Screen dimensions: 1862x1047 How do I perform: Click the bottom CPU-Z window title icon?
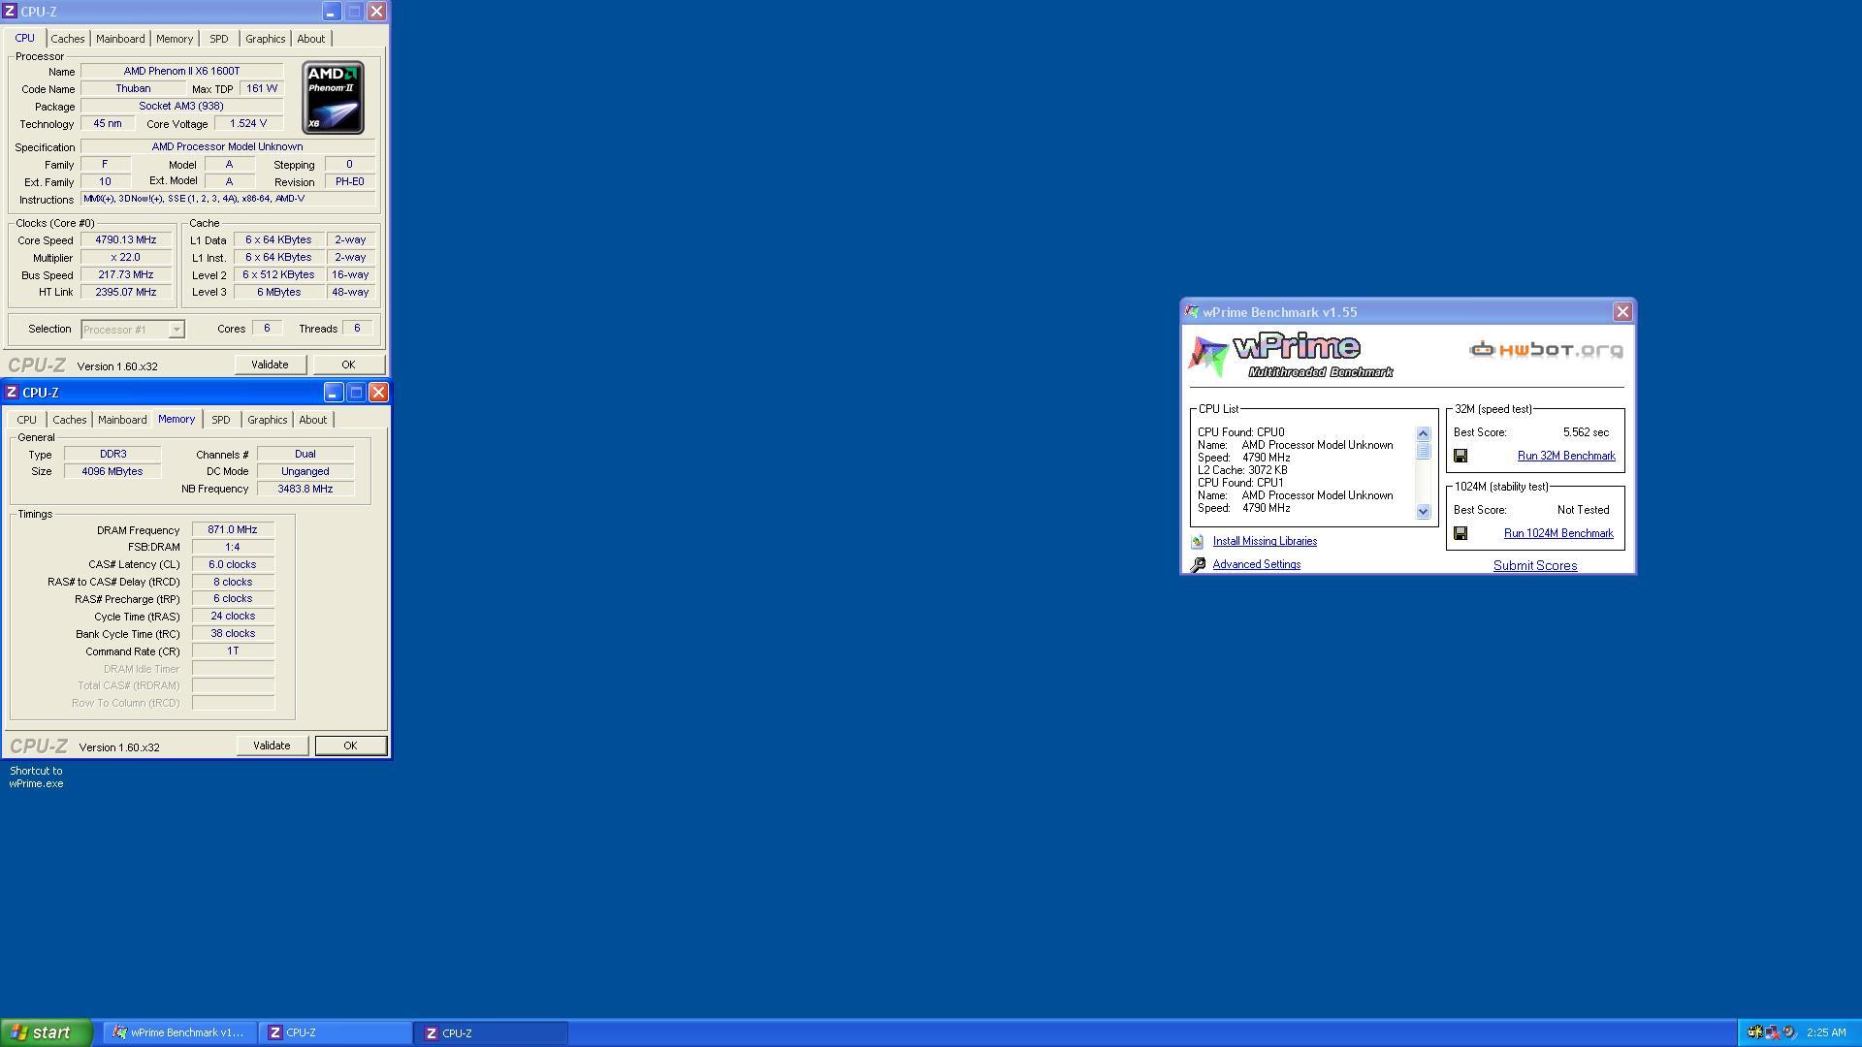click(12, 393)
